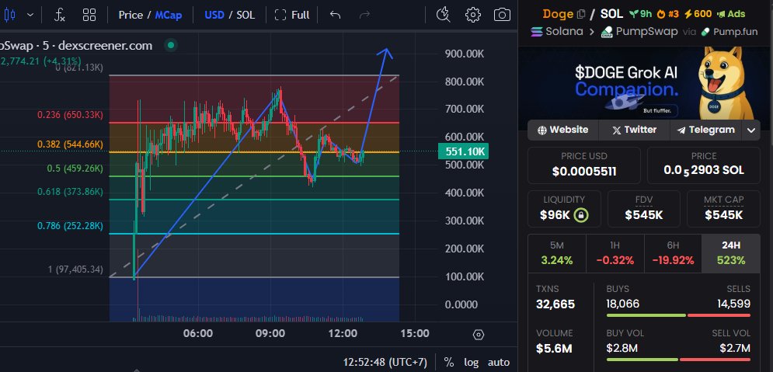Viewport: 773px width, 372px height.
Task: Open the indicators fx icon
Action: click(59, 15)
